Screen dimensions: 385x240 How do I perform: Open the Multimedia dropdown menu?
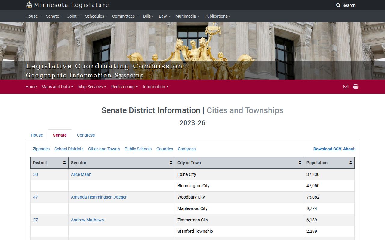(187, 16)
